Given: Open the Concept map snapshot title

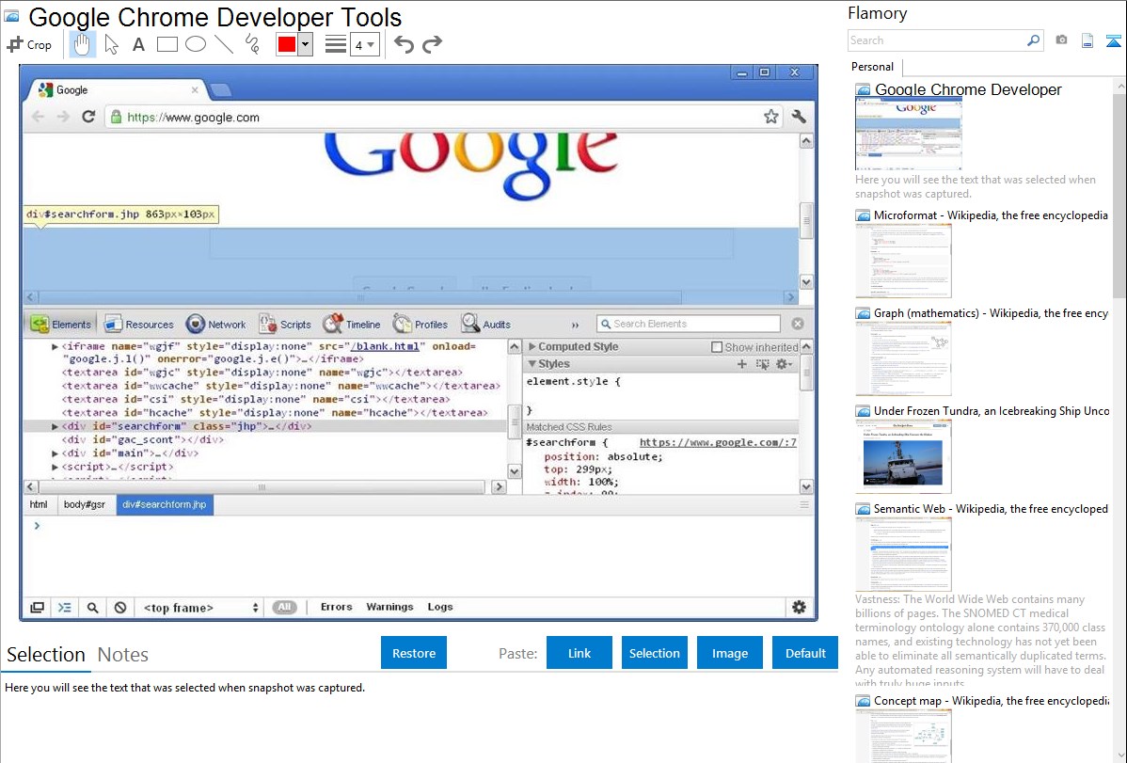Looking at the screenshot, I should [x=991, y=700].
